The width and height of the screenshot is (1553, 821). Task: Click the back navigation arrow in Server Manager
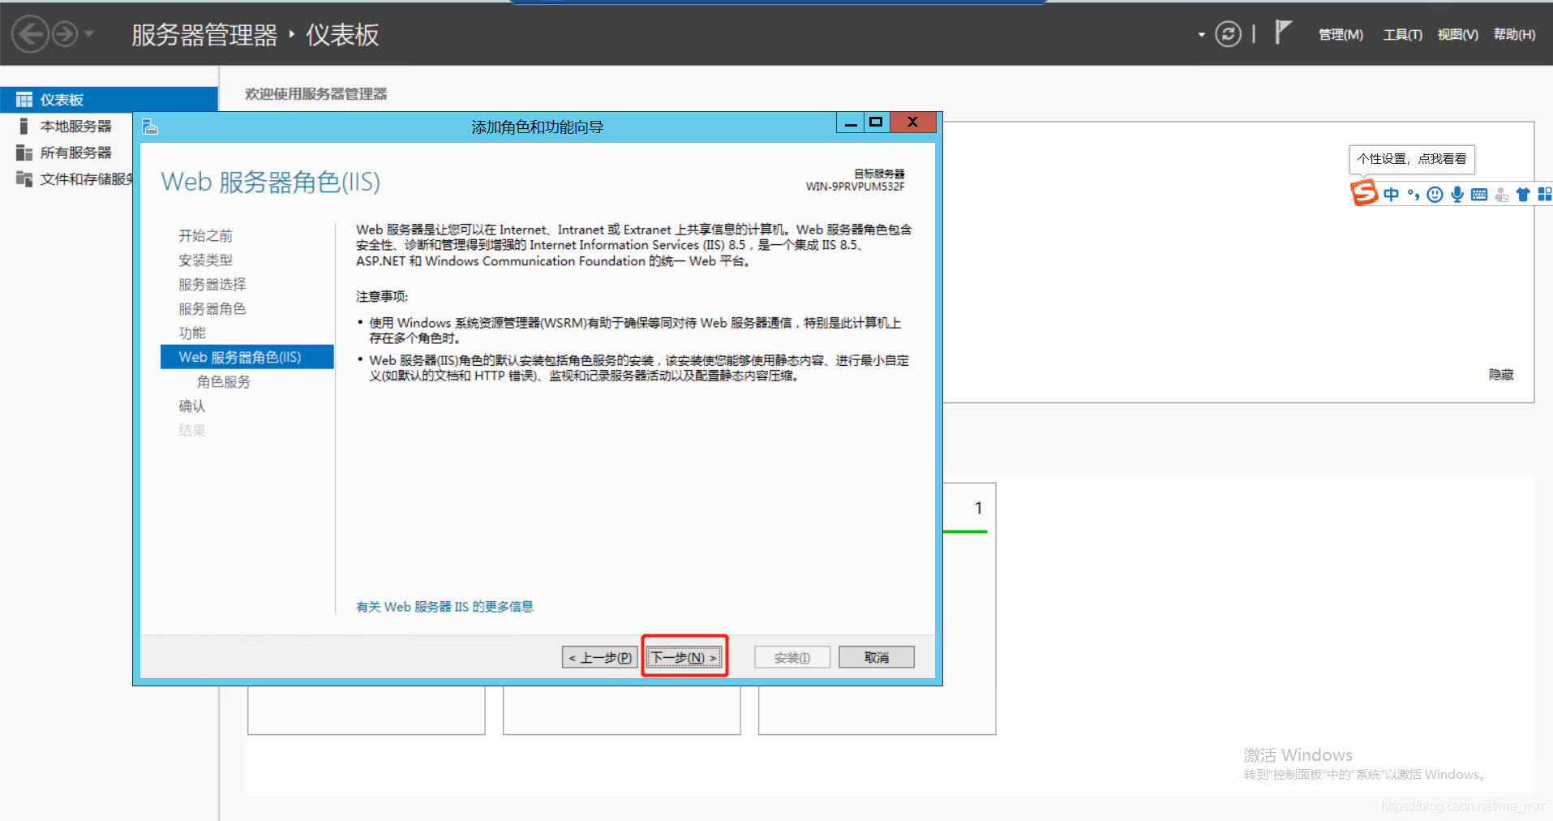30,34
